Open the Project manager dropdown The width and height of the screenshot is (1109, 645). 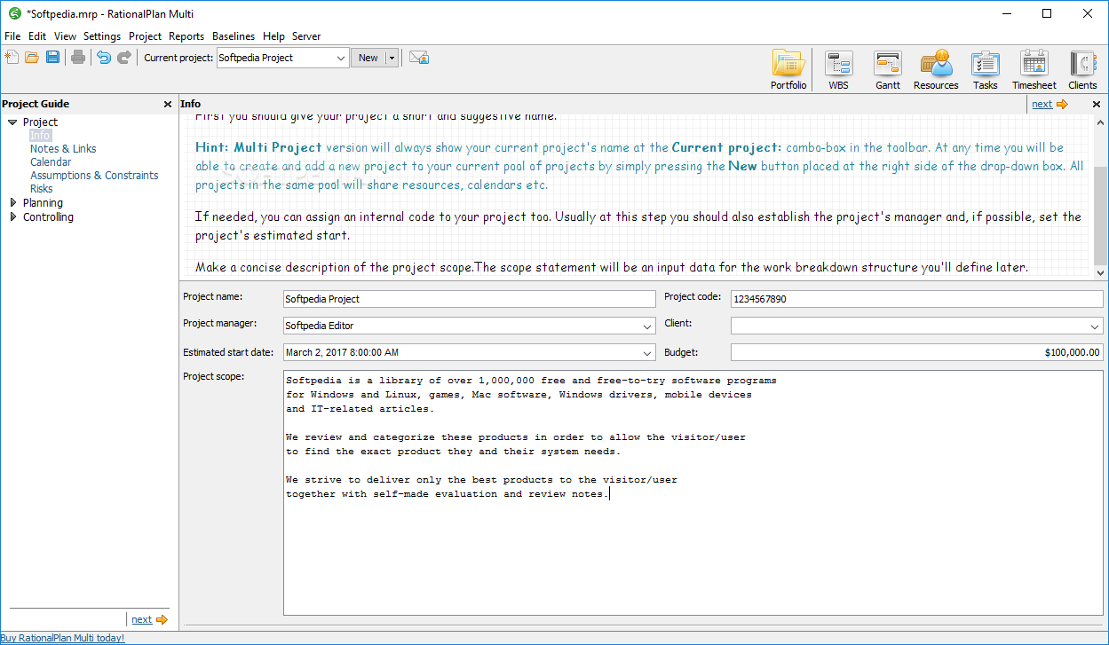pyautogui.click(x=647, y=326)
